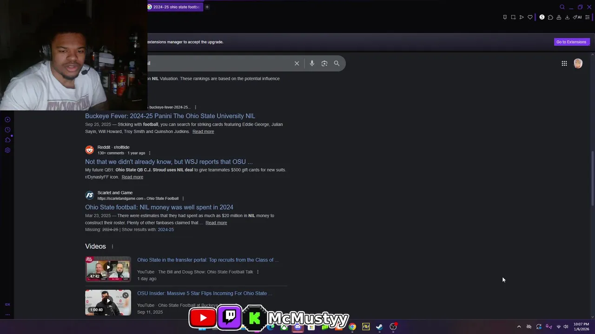Click the page vertical scrollbar

tap(592, 178)
